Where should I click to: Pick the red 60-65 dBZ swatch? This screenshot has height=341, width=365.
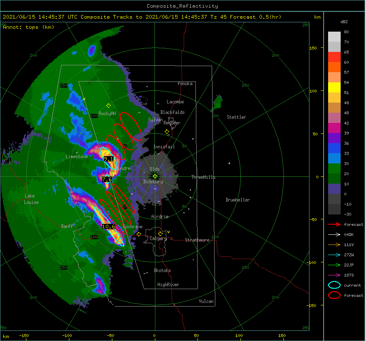coord(334,57)
